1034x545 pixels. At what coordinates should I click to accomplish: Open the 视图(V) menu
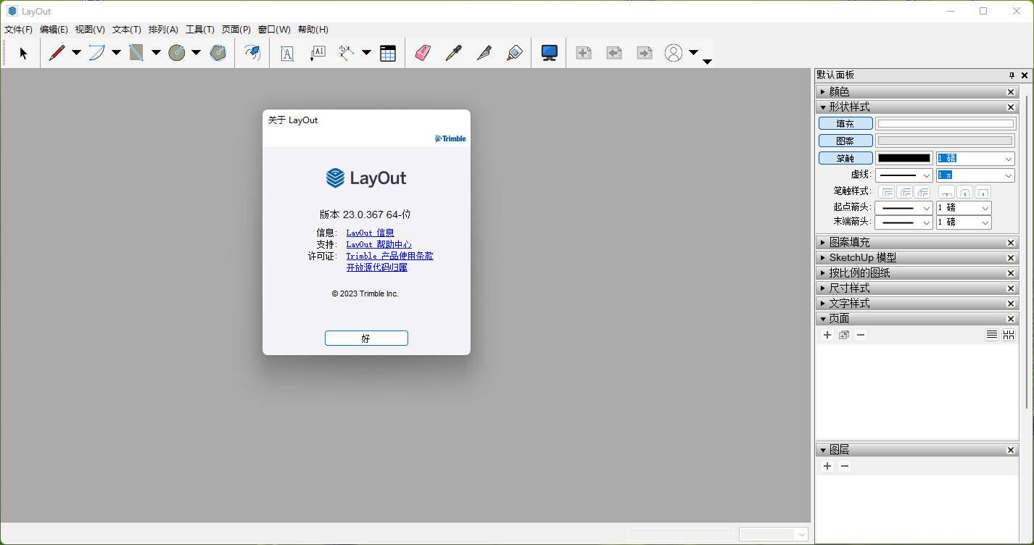coord(90,30)
